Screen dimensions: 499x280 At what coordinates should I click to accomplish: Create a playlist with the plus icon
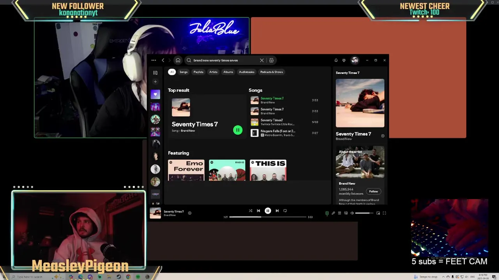coord(155,82)
